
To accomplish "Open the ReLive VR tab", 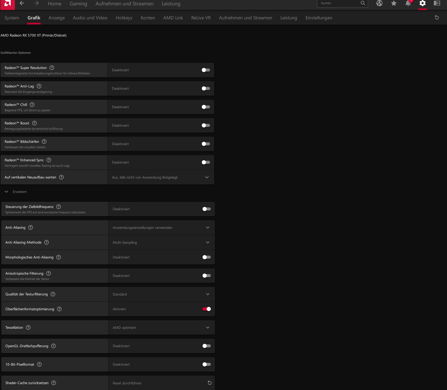I will 201,18.
